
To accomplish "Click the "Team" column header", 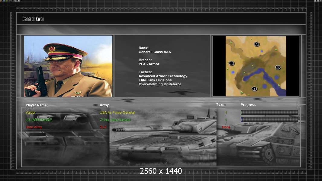I will click(x=221, y=105).
